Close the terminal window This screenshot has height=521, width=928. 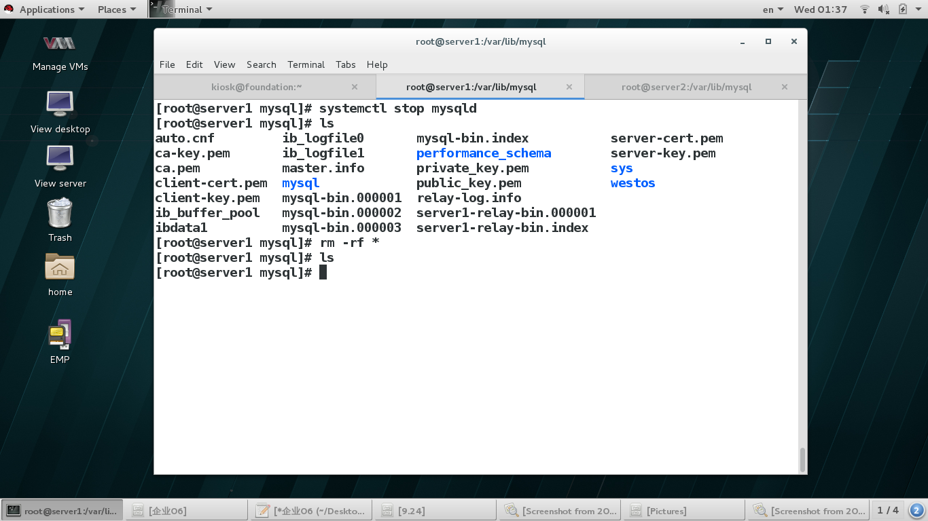coord(793,41)
